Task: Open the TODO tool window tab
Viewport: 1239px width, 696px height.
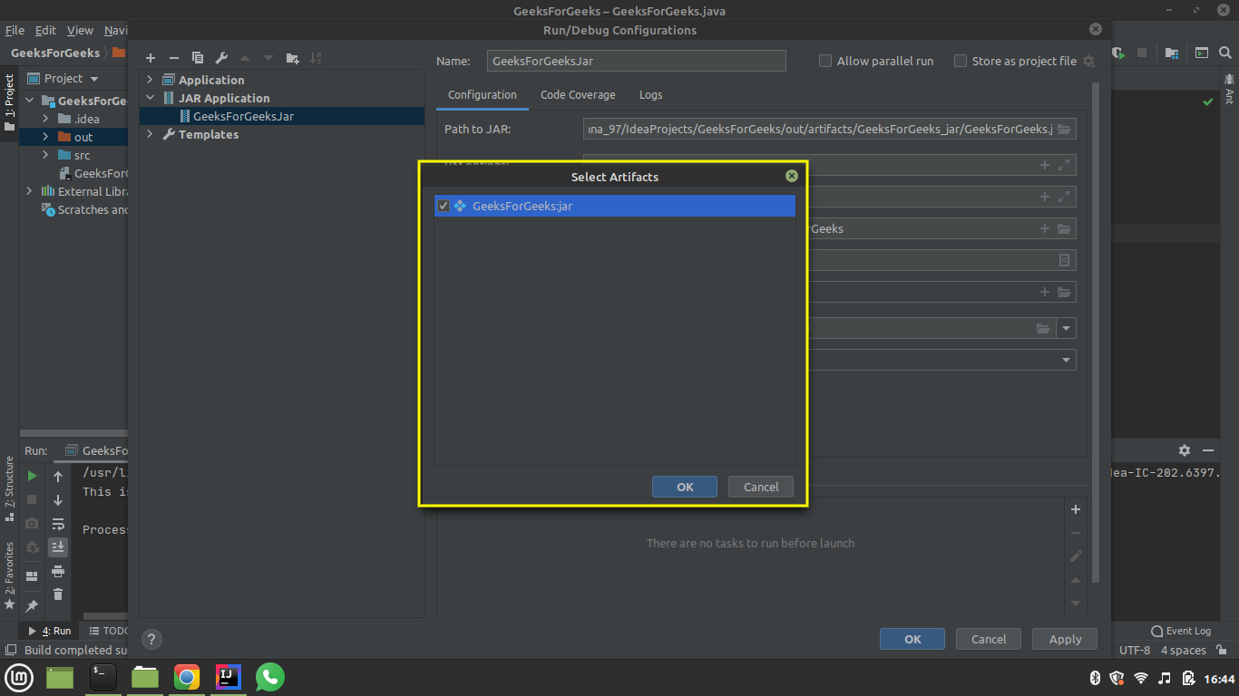Action: tap(109, 631)
